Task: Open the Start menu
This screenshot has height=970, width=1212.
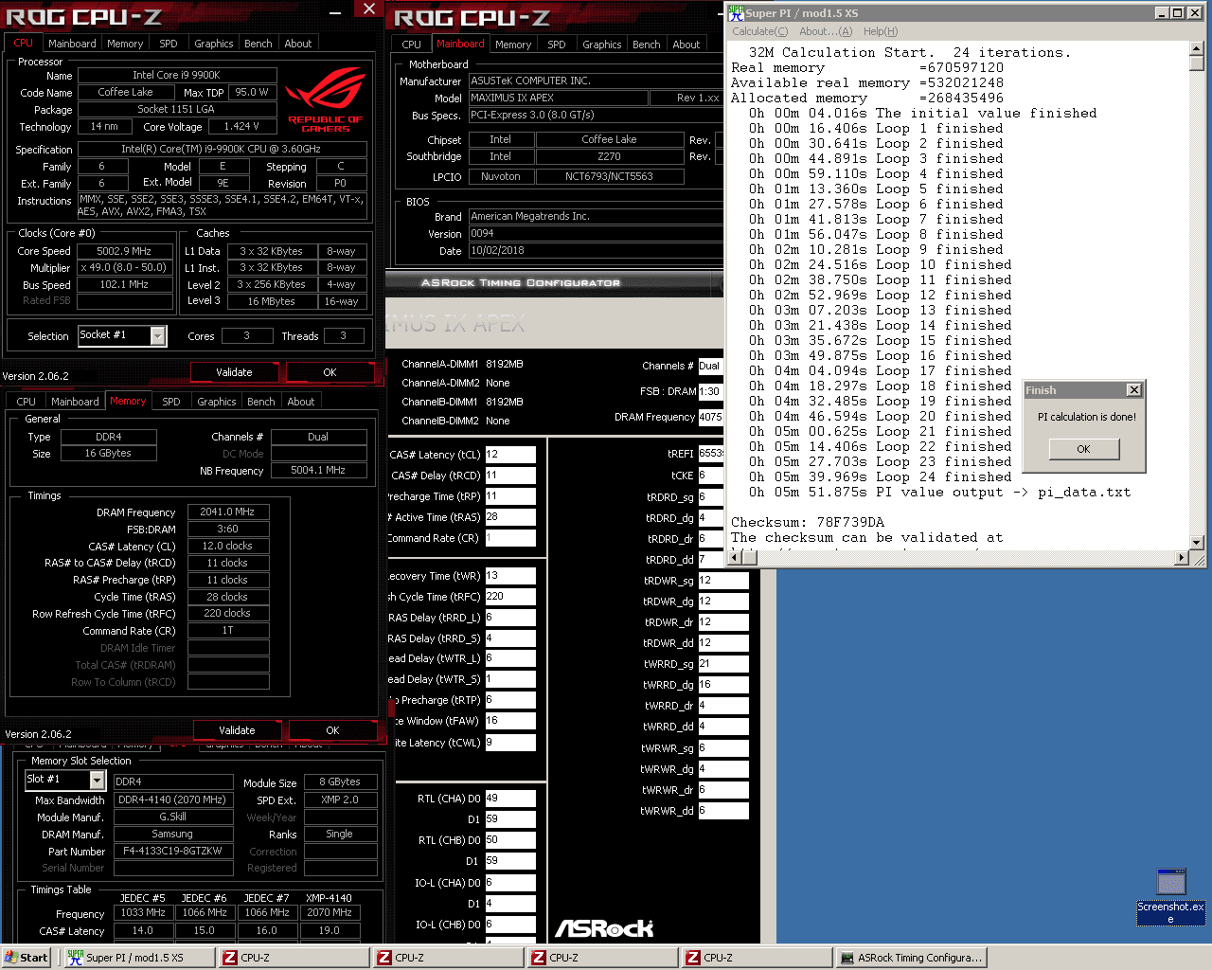Action: pos(26,958)
